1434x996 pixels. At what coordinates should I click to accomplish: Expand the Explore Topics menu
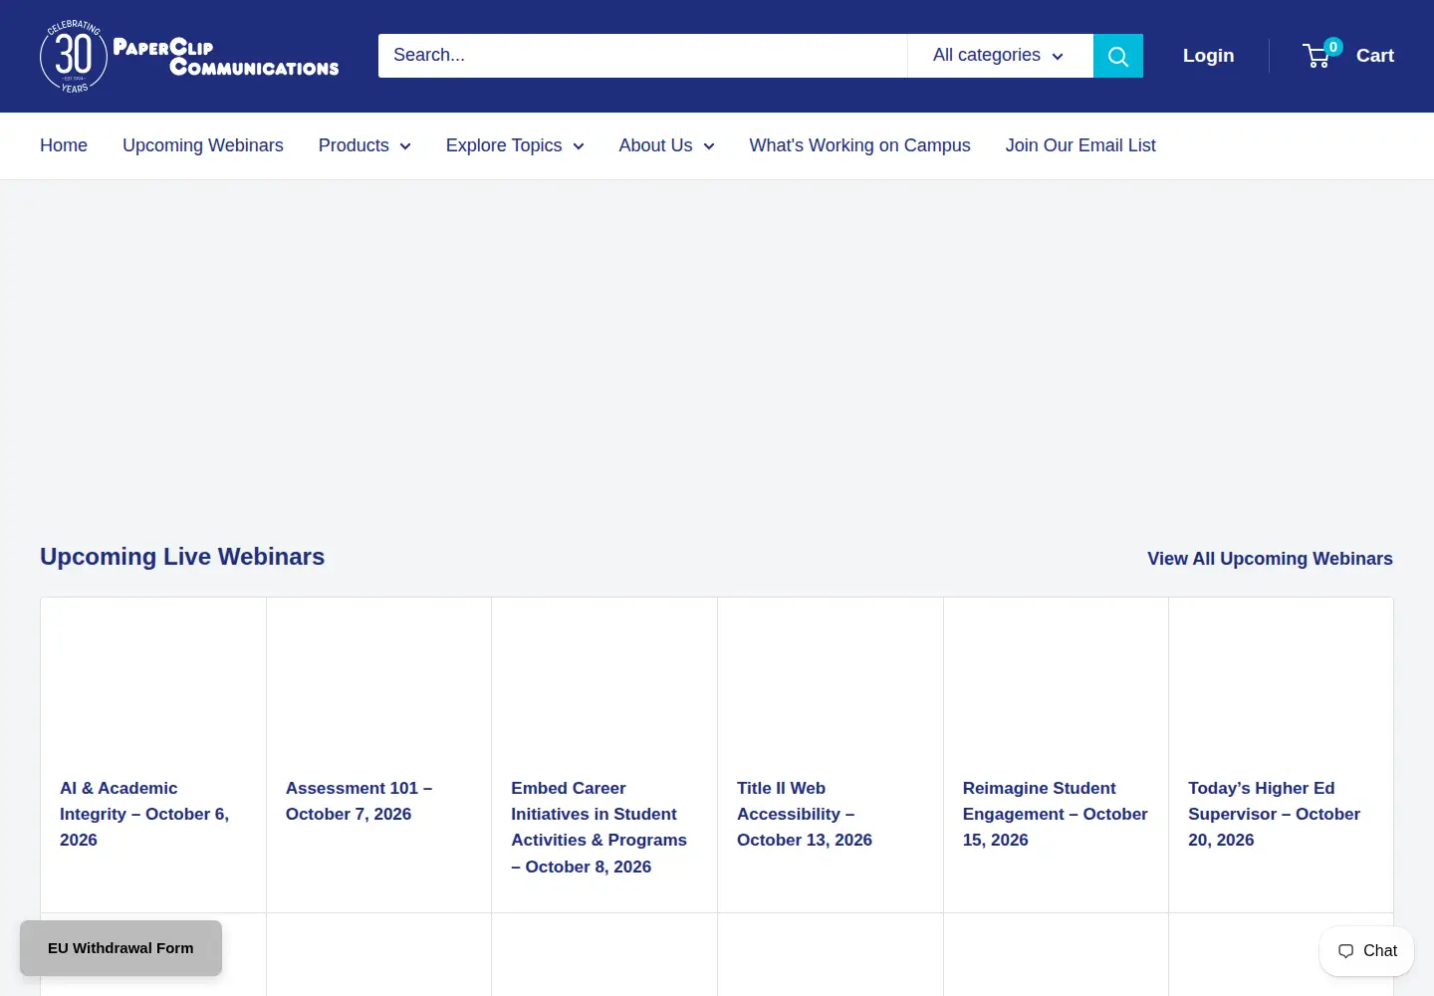515,145
